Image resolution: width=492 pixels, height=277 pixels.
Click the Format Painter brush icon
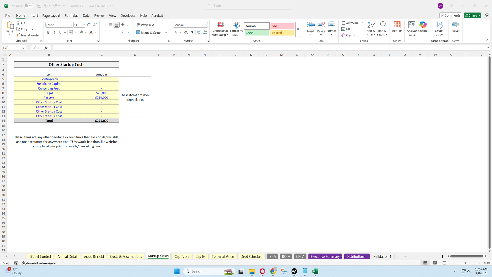pos(18,35)
